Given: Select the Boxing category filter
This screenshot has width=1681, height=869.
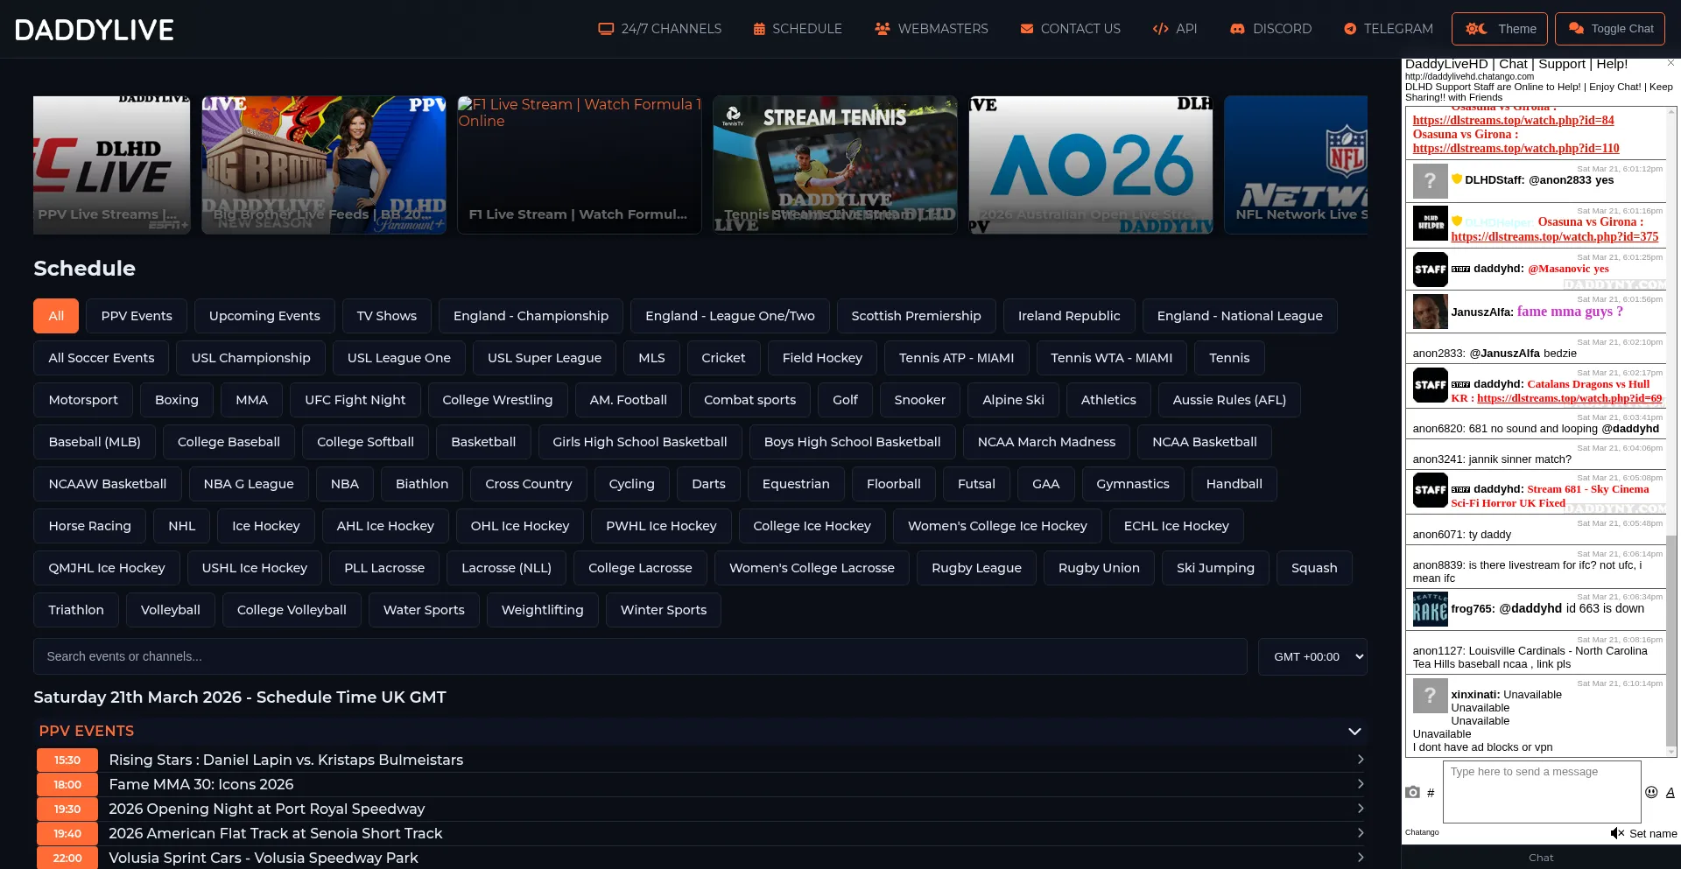Looking at the screenshot, I should coord(177,400).
